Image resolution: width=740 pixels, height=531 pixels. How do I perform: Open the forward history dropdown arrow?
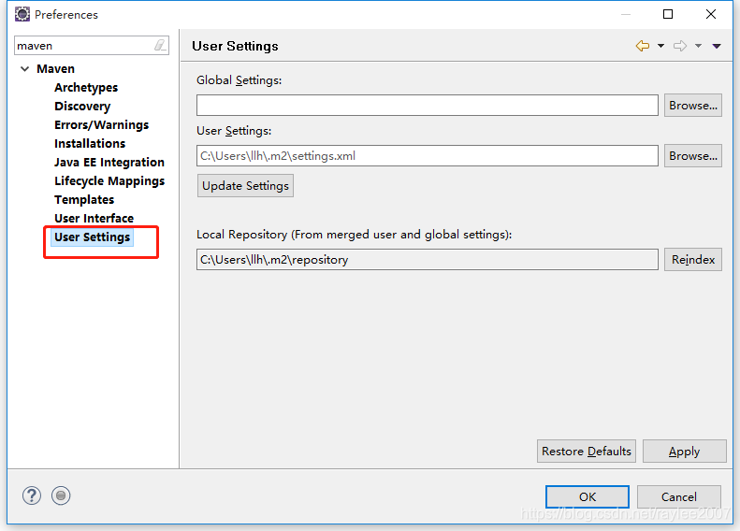tap(698, 46)
